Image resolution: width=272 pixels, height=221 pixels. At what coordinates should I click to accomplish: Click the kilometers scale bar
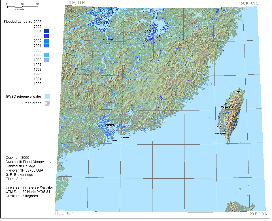click(22, 6)
